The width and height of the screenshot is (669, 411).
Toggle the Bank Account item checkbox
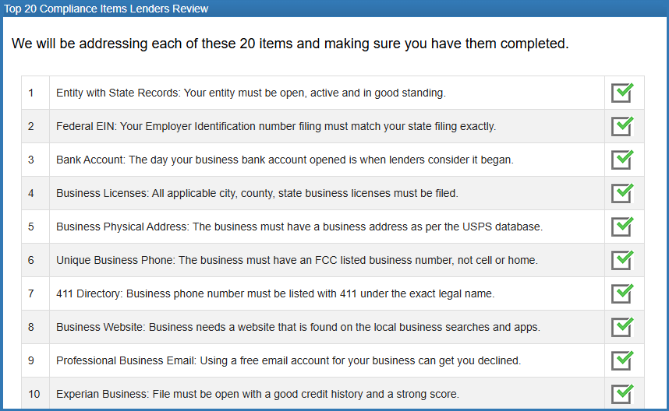pyautogui.click(x=621, y=160)
